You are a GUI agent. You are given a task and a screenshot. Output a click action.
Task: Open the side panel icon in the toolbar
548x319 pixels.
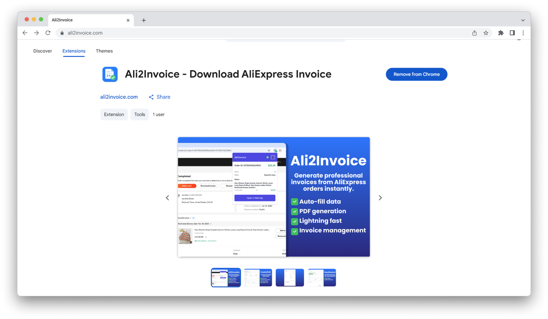coord(512,32)
